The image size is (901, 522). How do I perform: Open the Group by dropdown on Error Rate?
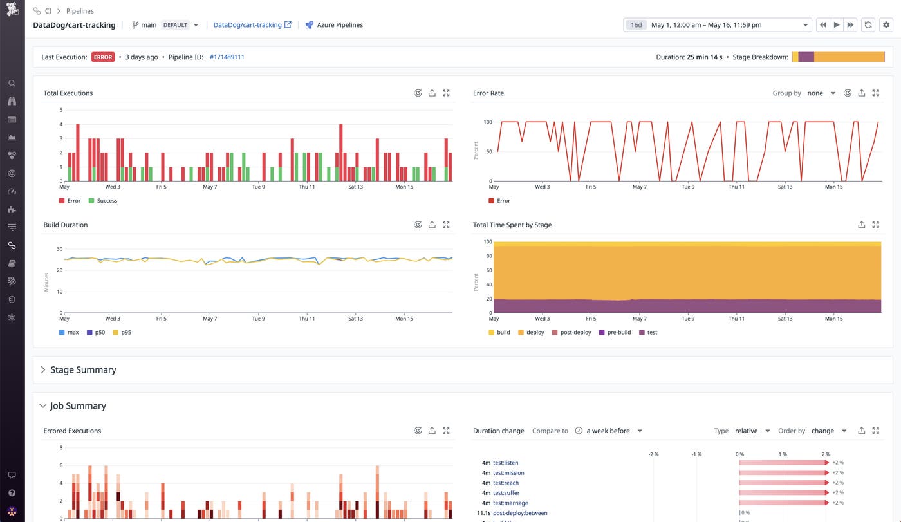tap(821, 93)
